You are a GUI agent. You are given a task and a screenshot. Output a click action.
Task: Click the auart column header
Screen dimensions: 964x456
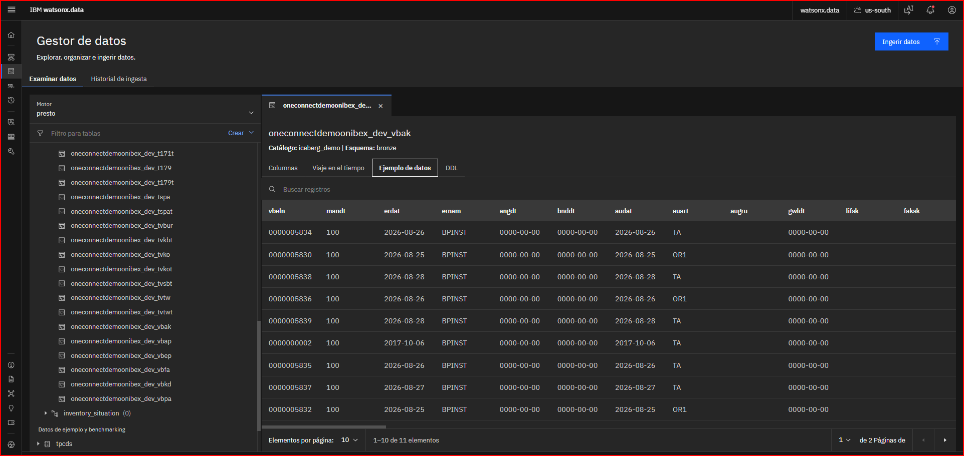(x=680, y=211)
